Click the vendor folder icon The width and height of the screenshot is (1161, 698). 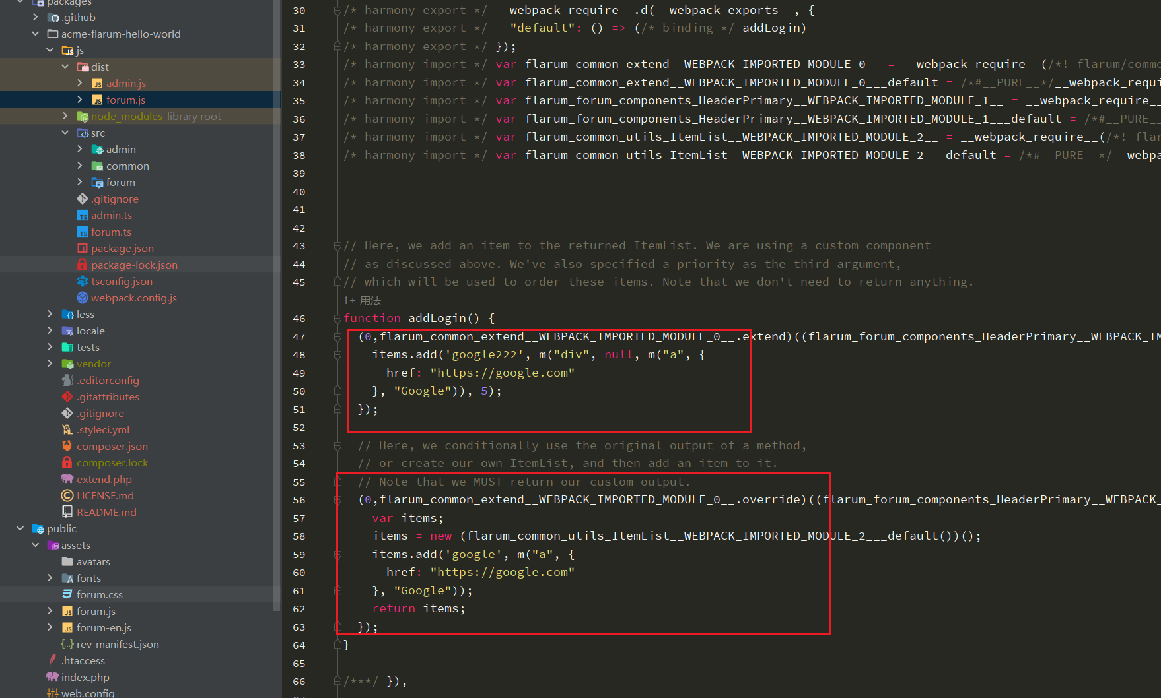[67, 364]
